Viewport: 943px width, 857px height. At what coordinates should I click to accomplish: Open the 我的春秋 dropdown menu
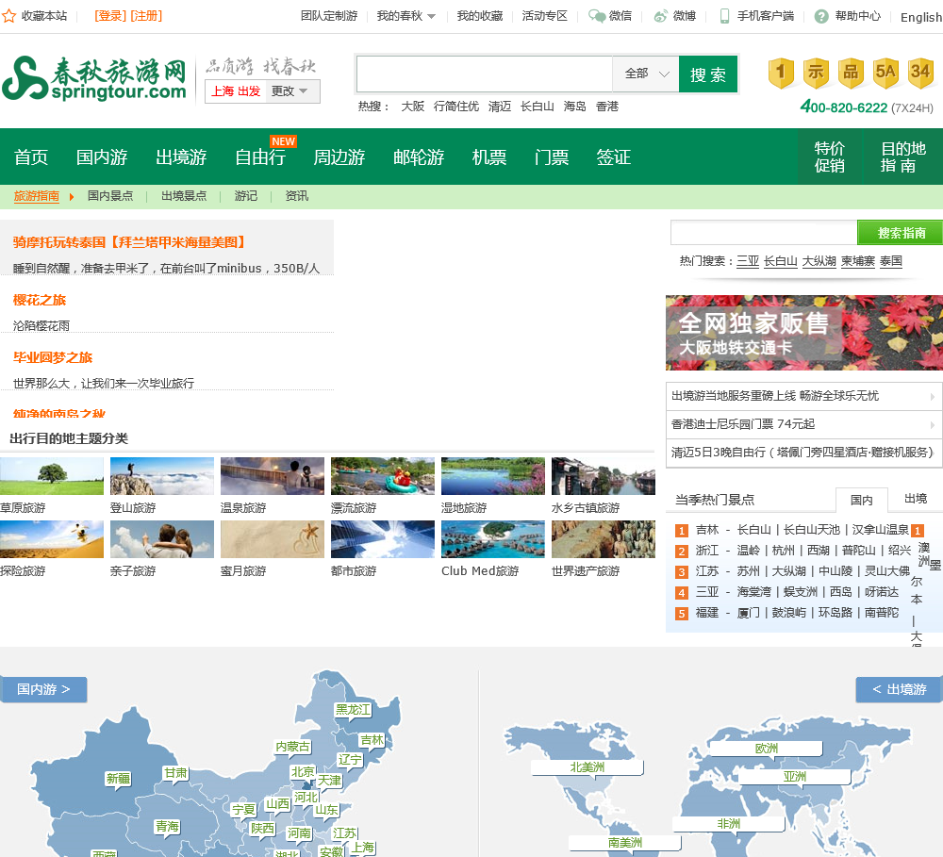pyautogui.click(x=405, y=16)
